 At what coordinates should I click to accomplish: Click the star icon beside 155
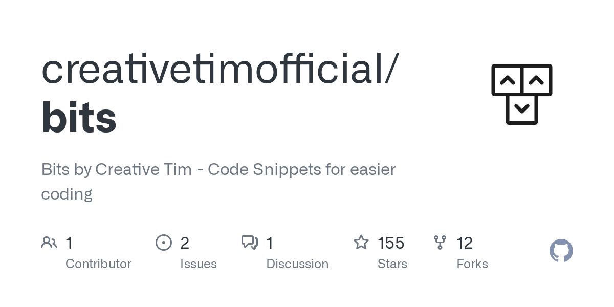click(x=361, y=243)
